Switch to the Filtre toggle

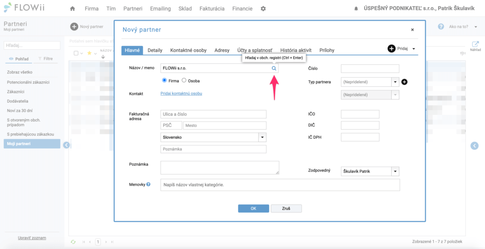pos(45,58)
